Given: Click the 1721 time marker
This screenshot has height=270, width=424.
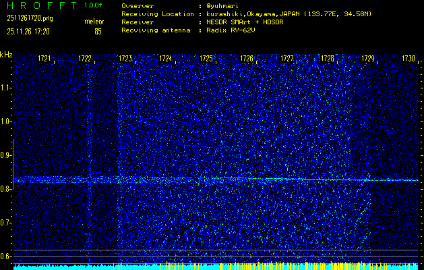Looking at the screenshot, I should point(44,59).
